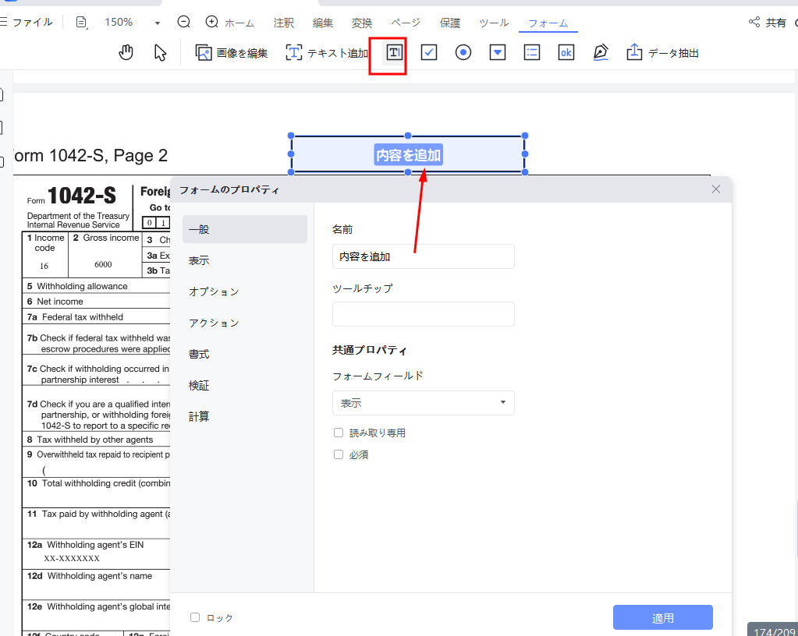Insert a list box form field
The width and height of the screenshot is (798, 636).
point(532,52)
